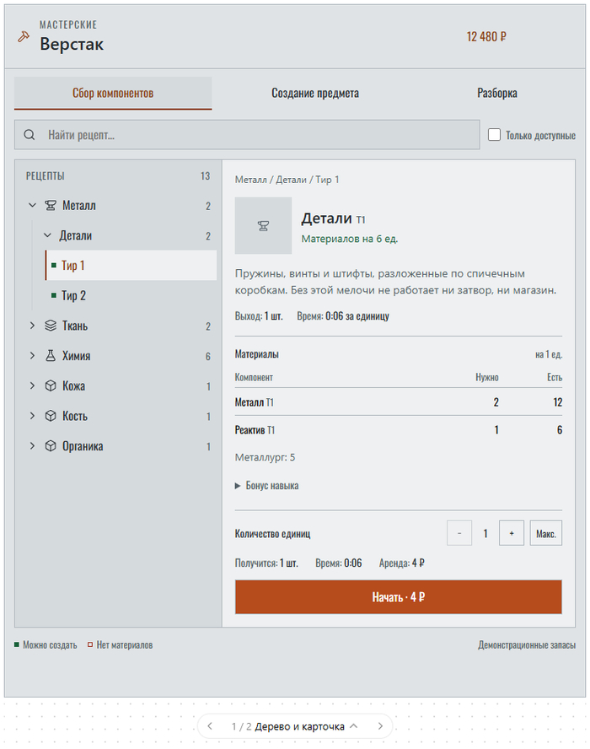Screen dimensions: 590x749
Task: Click the Металл / Детали / Тир 1 breadcrumb
Action: tap(287, 180)
